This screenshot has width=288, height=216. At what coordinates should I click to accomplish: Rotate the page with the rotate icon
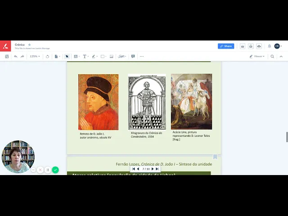47,56
